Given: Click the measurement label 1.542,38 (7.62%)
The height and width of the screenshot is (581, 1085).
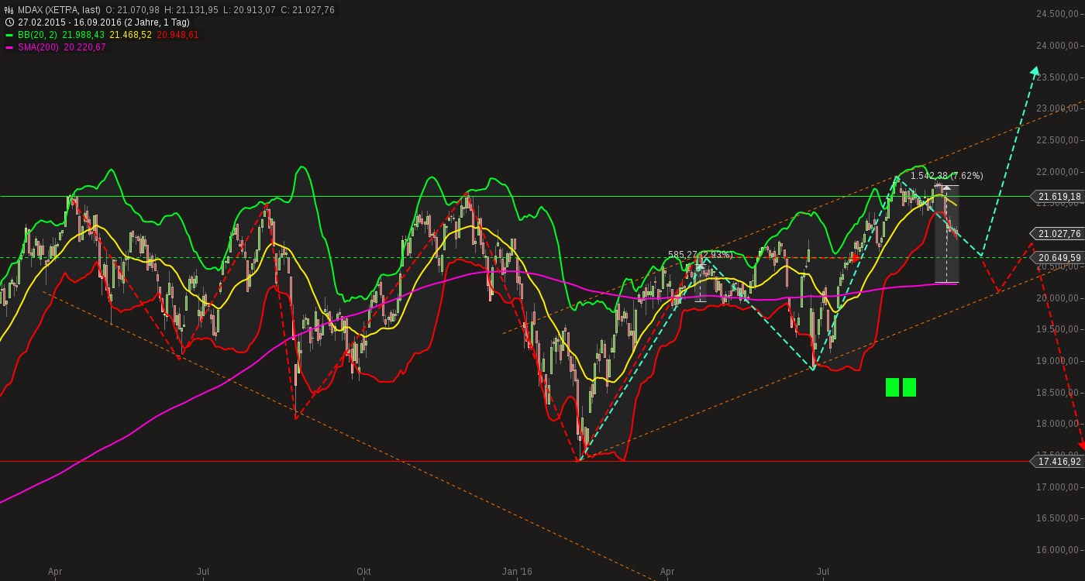Looking at the screenshot, I should click(946, 176).
